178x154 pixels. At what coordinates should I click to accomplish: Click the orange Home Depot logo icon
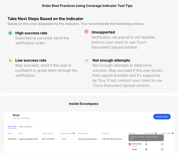pyautogui.click(x=130, y=144)
